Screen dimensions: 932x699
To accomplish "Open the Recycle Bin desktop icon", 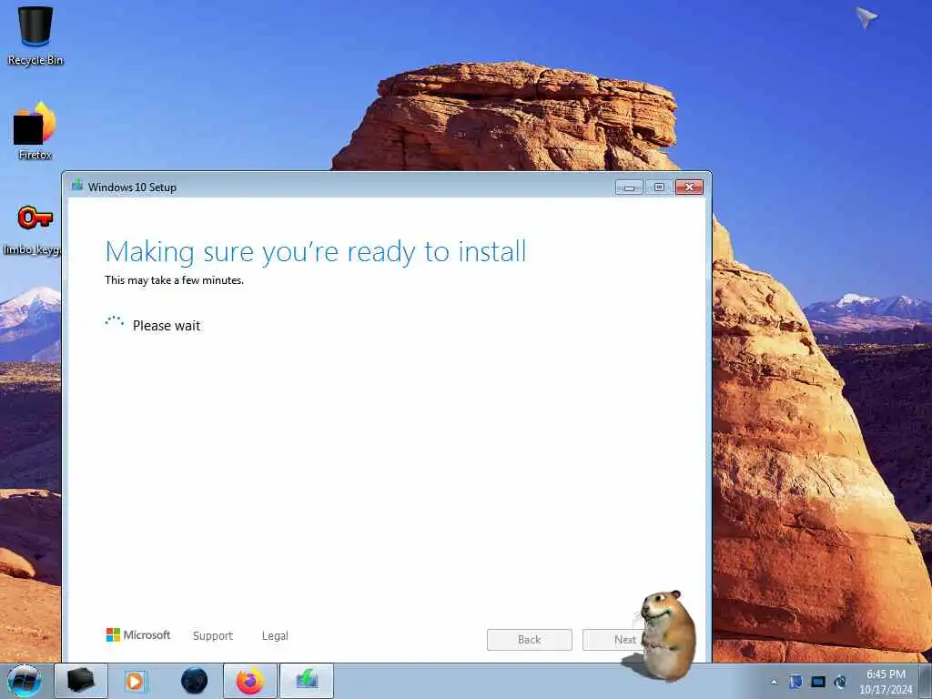I will click(x=35, y=35).
